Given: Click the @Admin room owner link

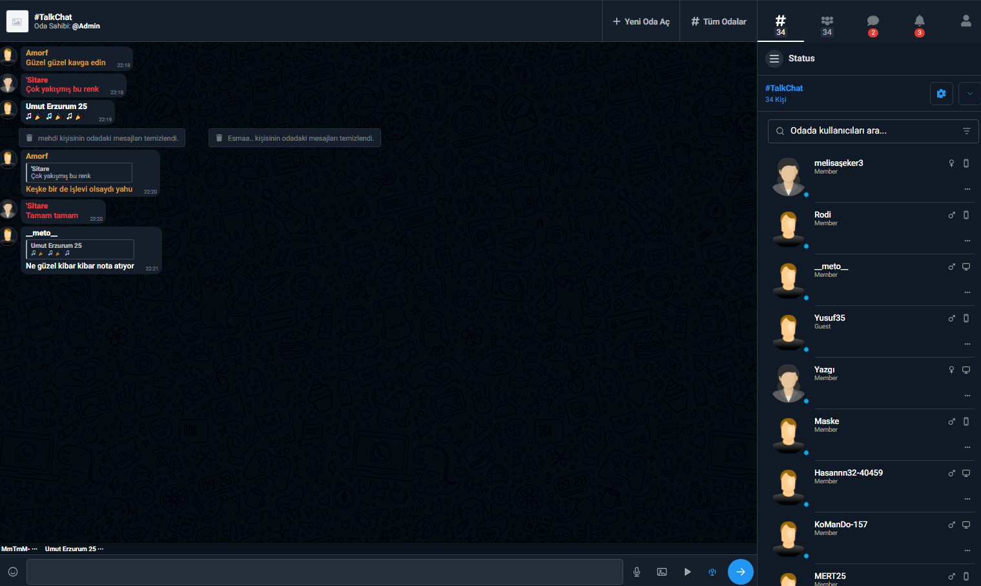Looking at the screenshot, I should click(x=86, y=26).
